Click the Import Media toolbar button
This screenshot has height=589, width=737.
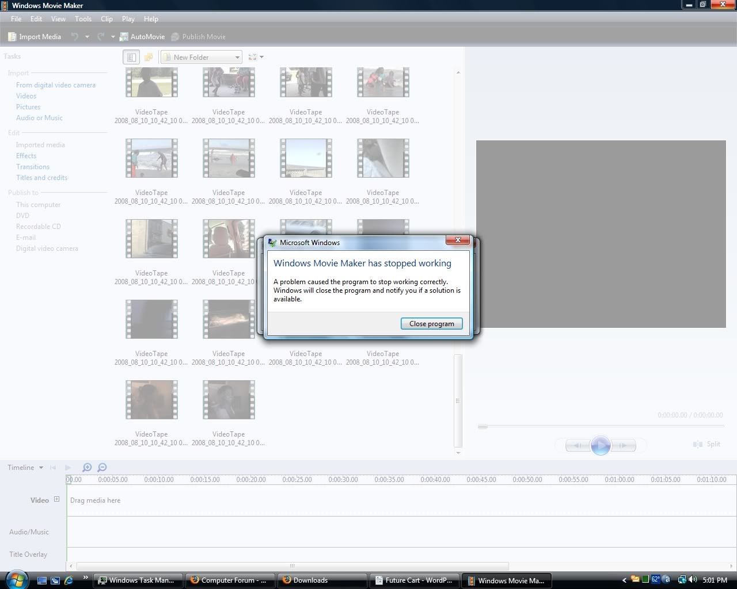coord(34,37)
